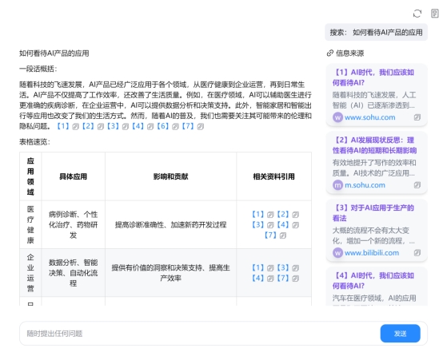The height and width of the screenshot is (348, 443).
Task: Click the chain icon beside 信息来源
Action: tap(330, 53)
